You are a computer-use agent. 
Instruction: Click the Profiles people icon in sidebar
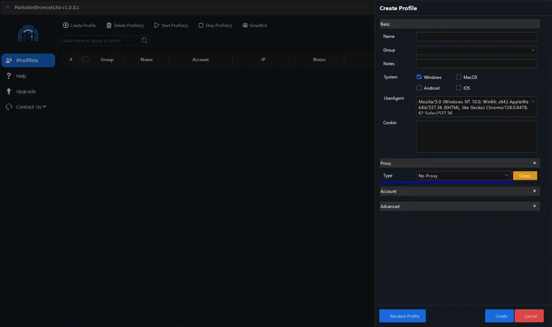coord(9,60)
